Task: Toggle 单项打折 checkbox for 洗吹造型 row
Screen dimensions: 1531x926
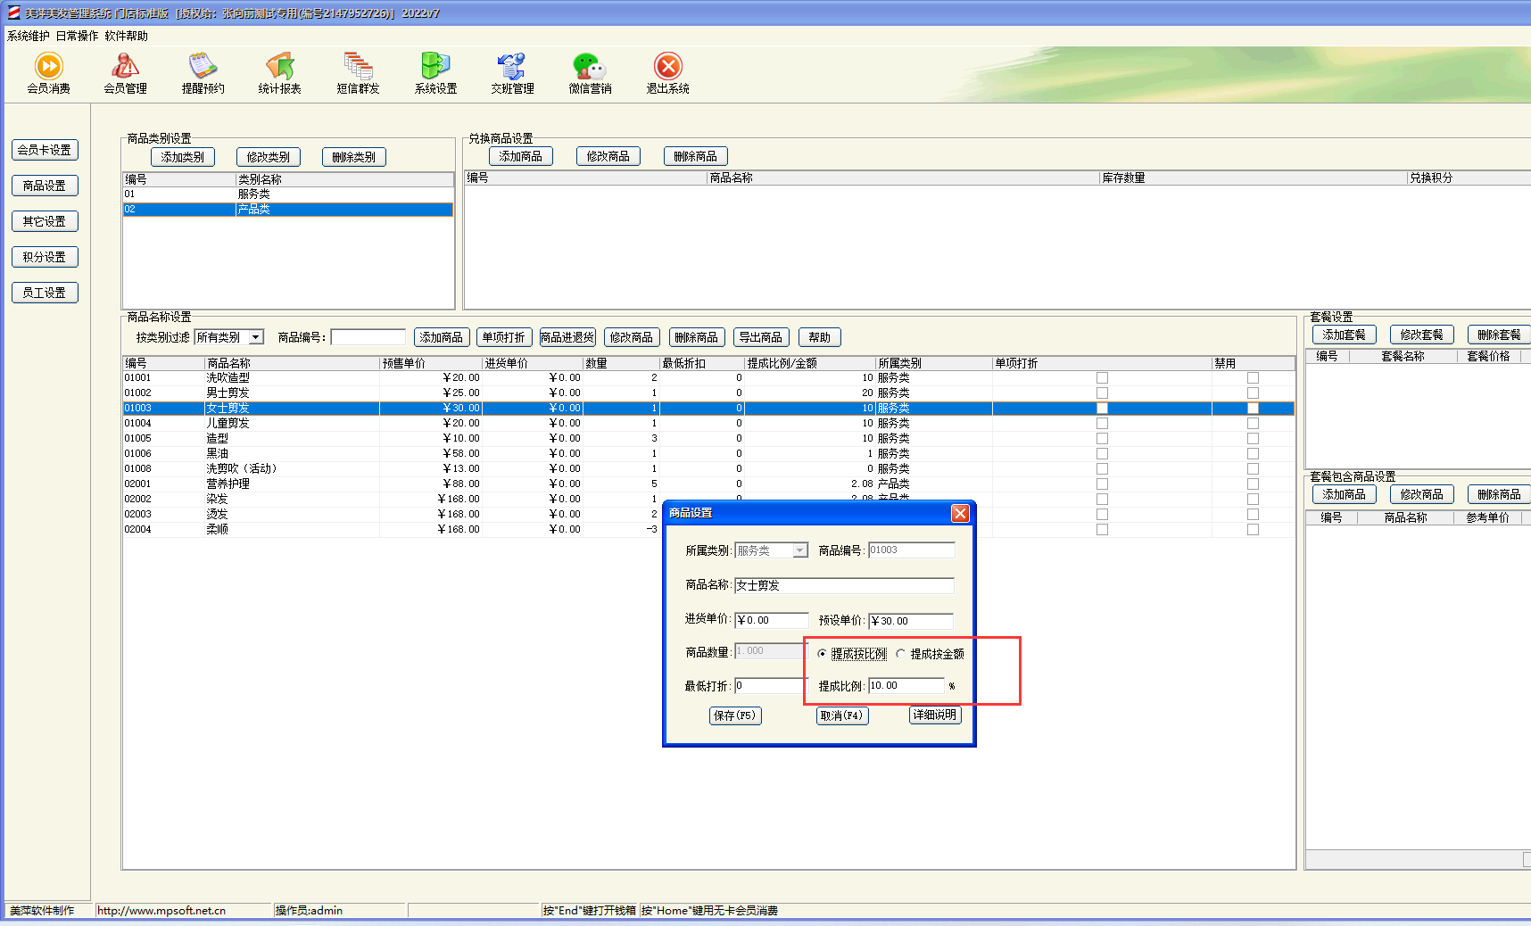Action: [x=1102, y=378]
